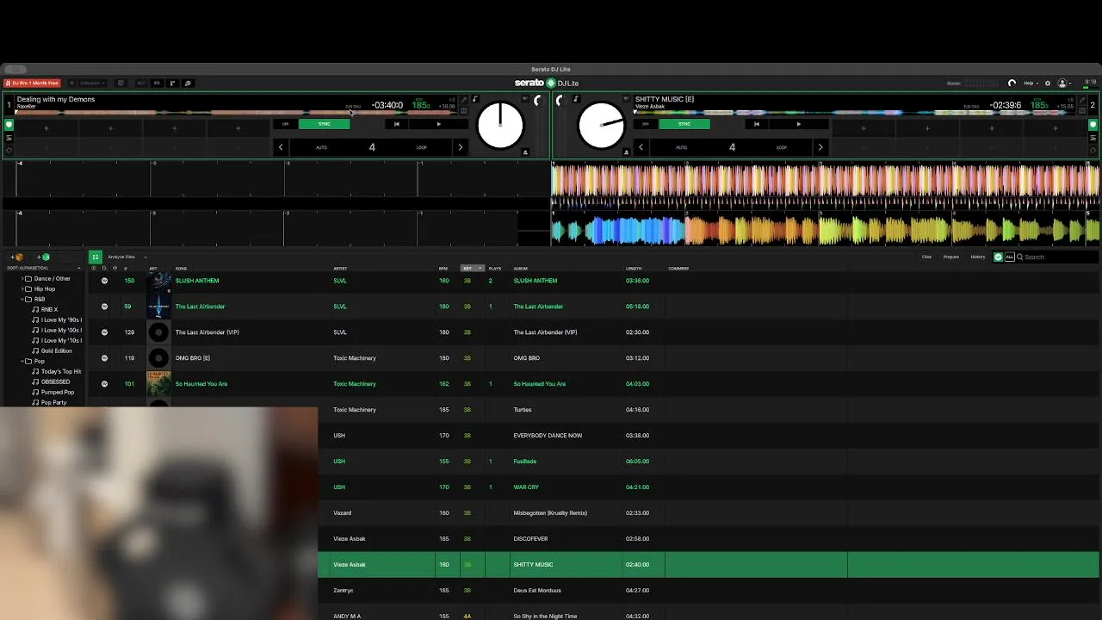1102x620 pixels.
Task: Expand the Hip Hop folder
Action: tap(22, 289)
